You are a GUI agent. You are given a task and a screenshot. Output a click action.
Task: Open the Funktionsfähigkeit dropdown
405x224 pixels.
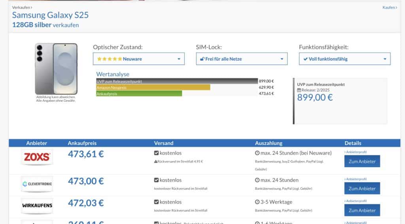[344, 59]
